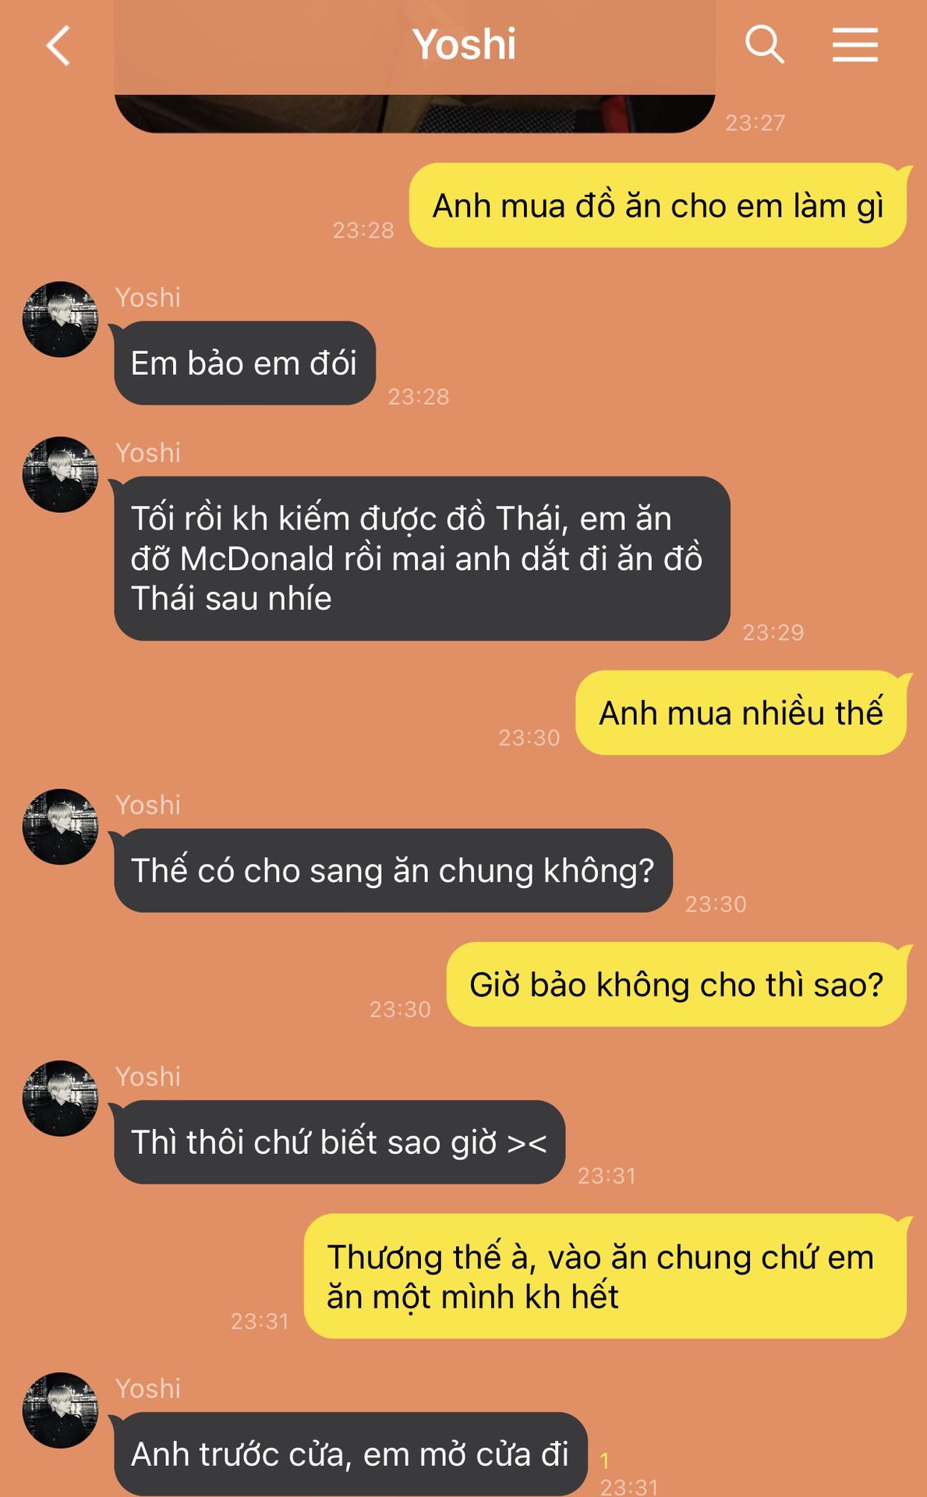This screenshot has width=927, height=1497.
Task: Tap Yoshi's avatar beside 'Thì thôi chứ biết sao giờ'
Action: (x=60, y=1098)
